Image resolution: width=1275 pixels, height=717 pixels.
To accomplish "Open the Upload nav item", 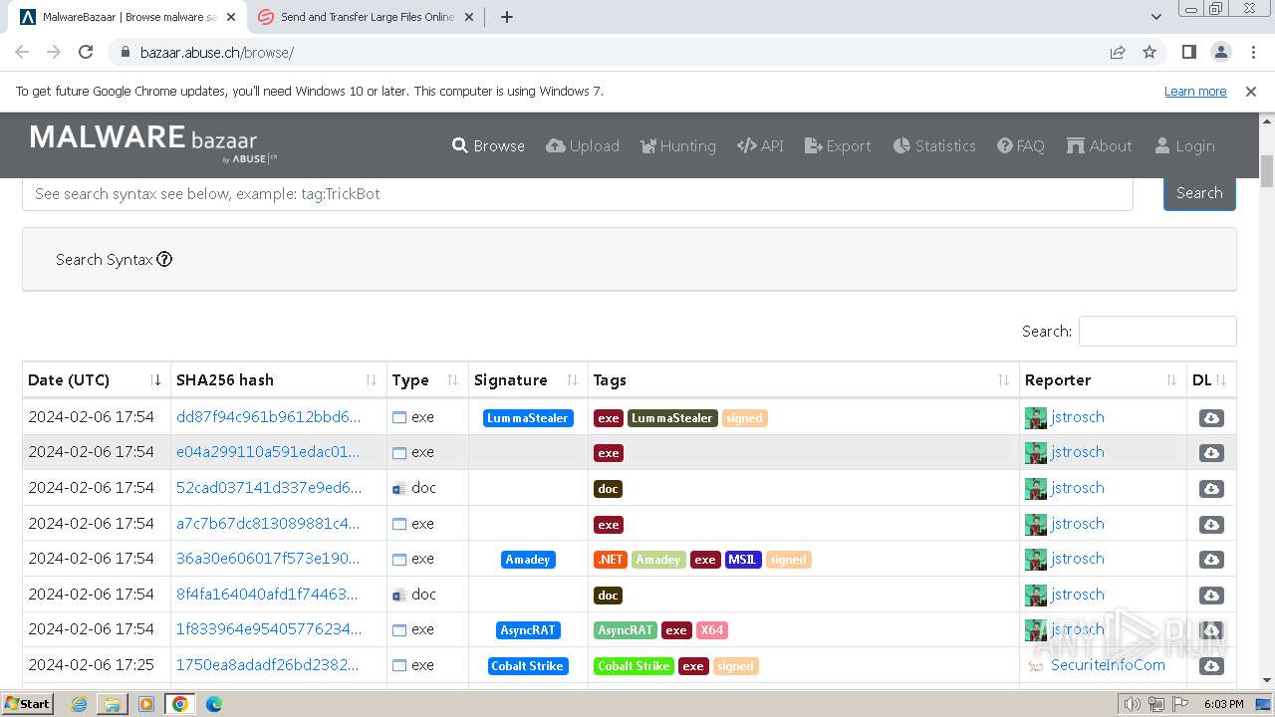I will tap(583, 146).
